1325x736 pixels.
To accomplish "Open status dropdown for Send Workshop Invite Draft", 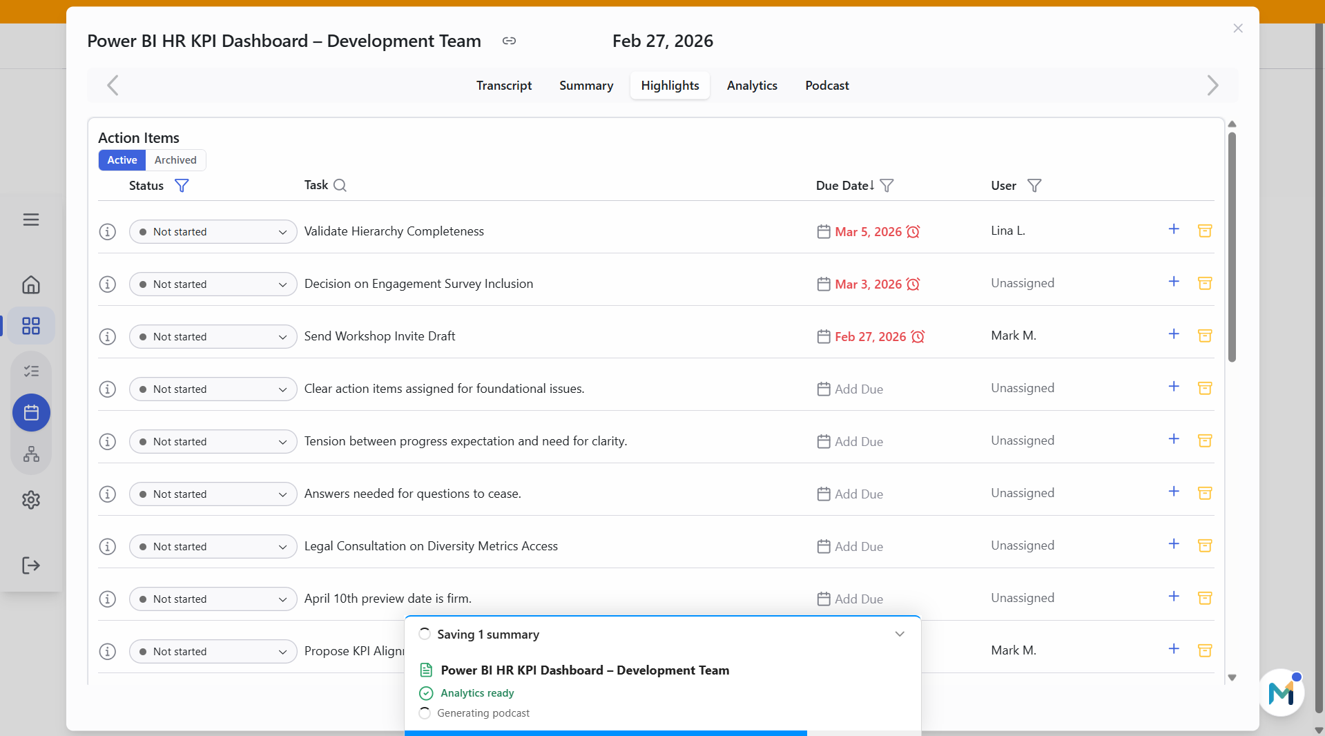I will 213,336.
